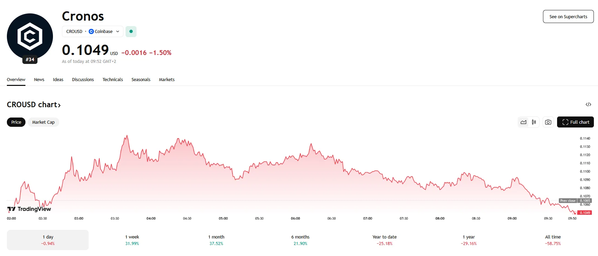Switch to candlestick chart style
Image resolution: width=598 pixels, height=256 pixels.
coord(534,122)
